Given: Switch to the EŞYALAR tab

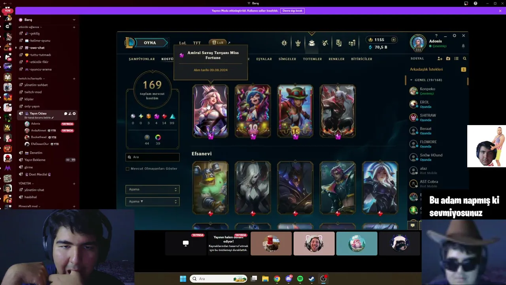Looking at the screenshot, I should [264, 59].
